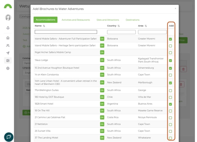Check 14 on Klein Constantia Add box
This screenshot has width=197, height=142.
[171, 75]
